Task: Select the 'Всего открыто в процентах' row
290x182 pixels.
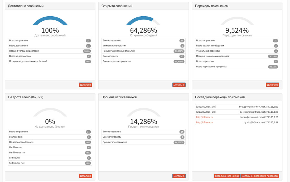Action: pos(143,61)
